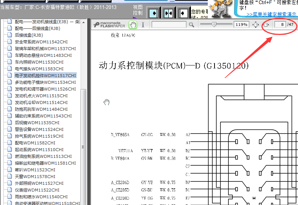Select the hand pan tool
298x205 pixels.
click(133, 25)
